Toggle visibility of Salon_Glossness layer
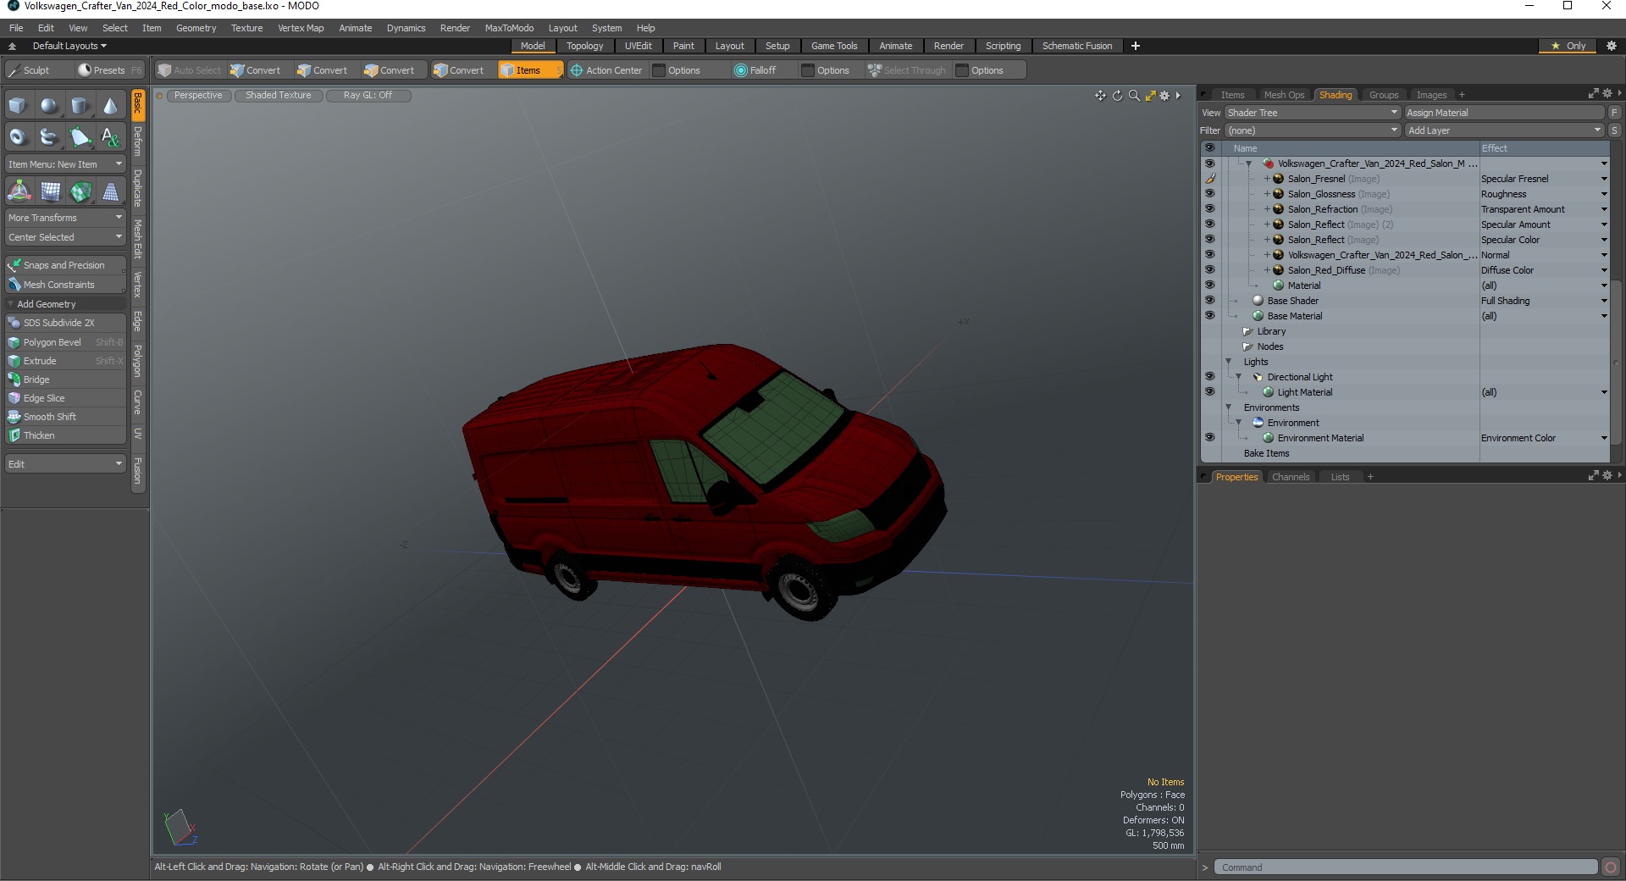Viewport: 1626px width, 881px height. tap(1209, 194)
